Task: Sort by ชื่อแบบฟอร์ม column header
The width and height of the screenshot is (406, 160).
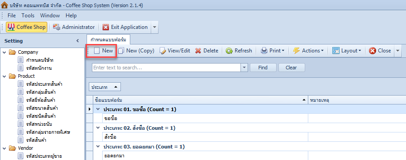Action: tap(200, 100)
